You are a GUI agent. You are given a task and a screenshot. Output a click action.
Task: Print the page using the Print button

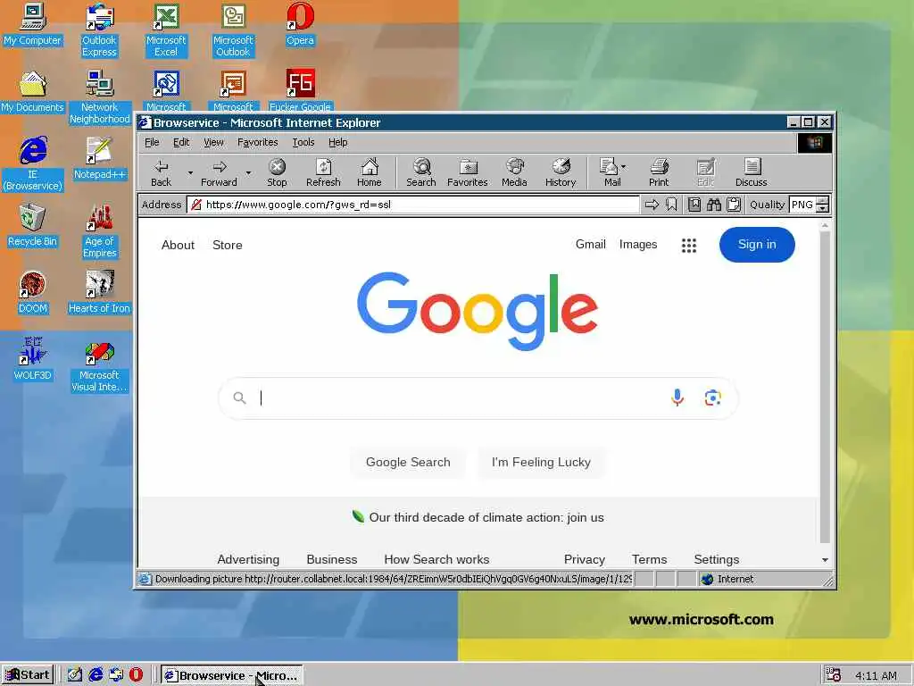pyautogui.click(x=659, y=172)
